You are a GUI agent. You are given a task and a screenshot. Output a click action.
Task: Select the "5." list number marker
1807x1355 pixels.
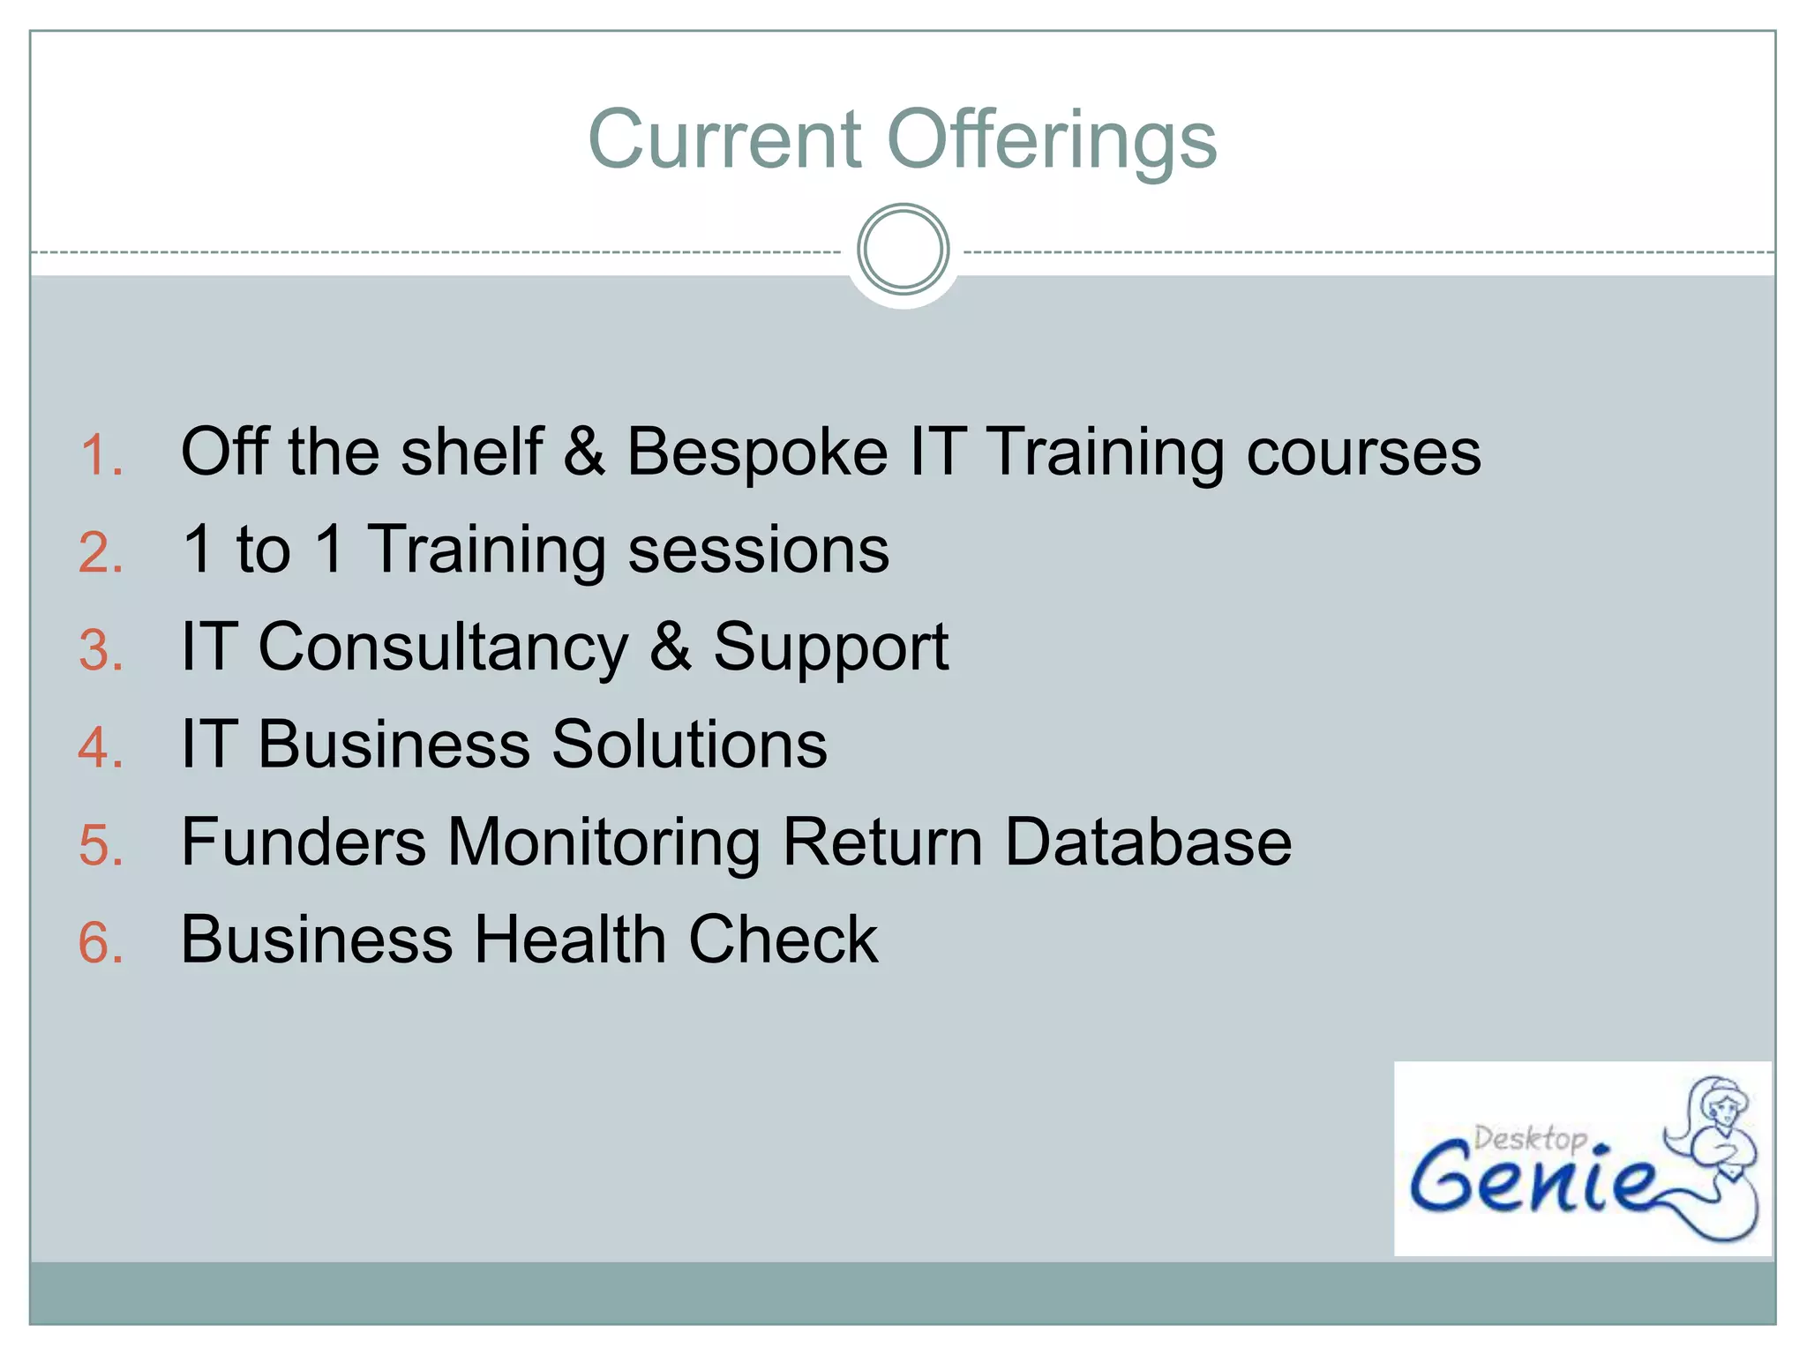101,845
